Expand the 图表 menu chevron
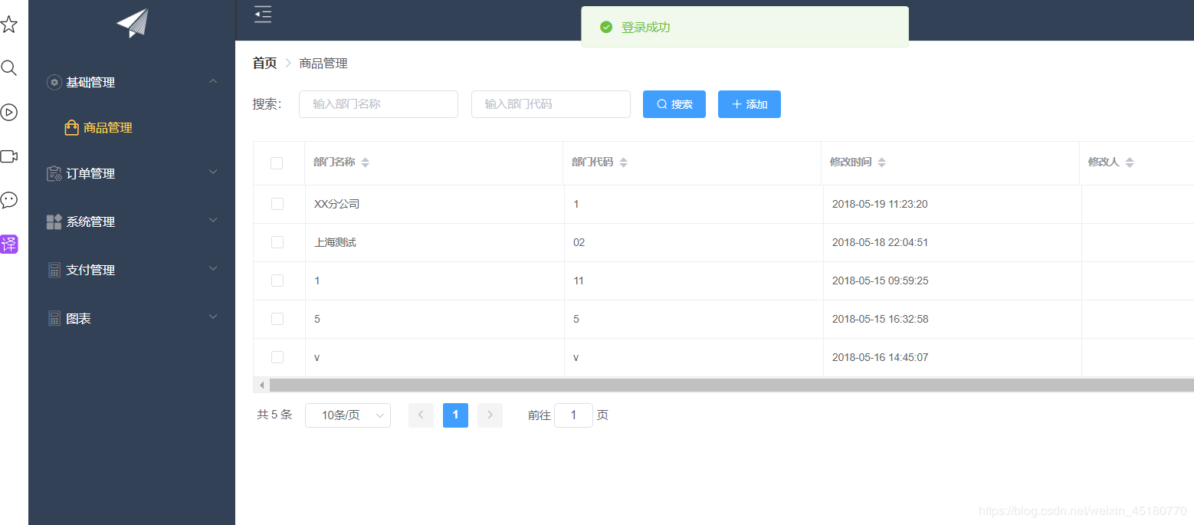 pyautogui.click(x=214, y=317)
